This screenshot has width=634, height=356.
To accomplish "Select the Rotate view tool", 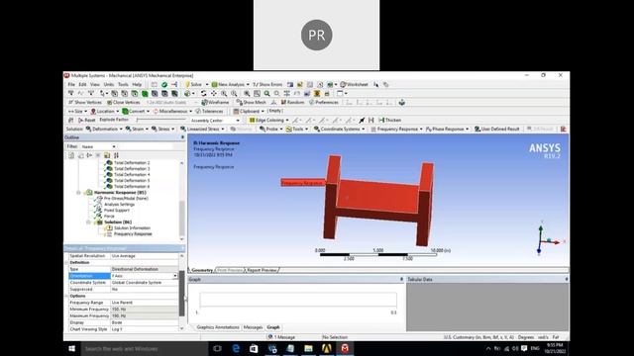I will pyautogui.click(x=203, y=93).
